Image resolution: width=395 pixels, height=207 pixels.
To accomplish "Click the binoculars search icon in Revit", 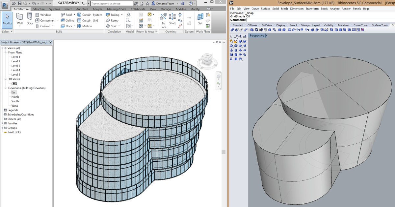I will [137, 3].
